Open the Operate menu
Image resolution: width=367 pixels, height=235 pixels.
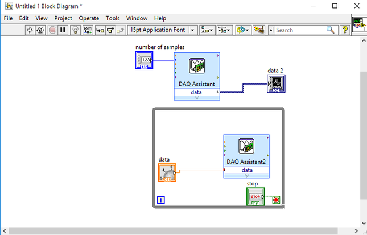89,18
